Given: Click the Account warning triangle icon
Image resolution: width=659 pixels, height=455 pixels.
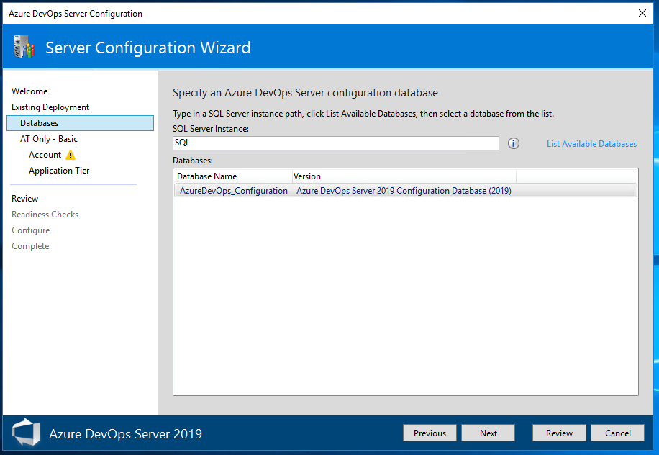Looking at the screenshot, I should click(x=71, y=155).
